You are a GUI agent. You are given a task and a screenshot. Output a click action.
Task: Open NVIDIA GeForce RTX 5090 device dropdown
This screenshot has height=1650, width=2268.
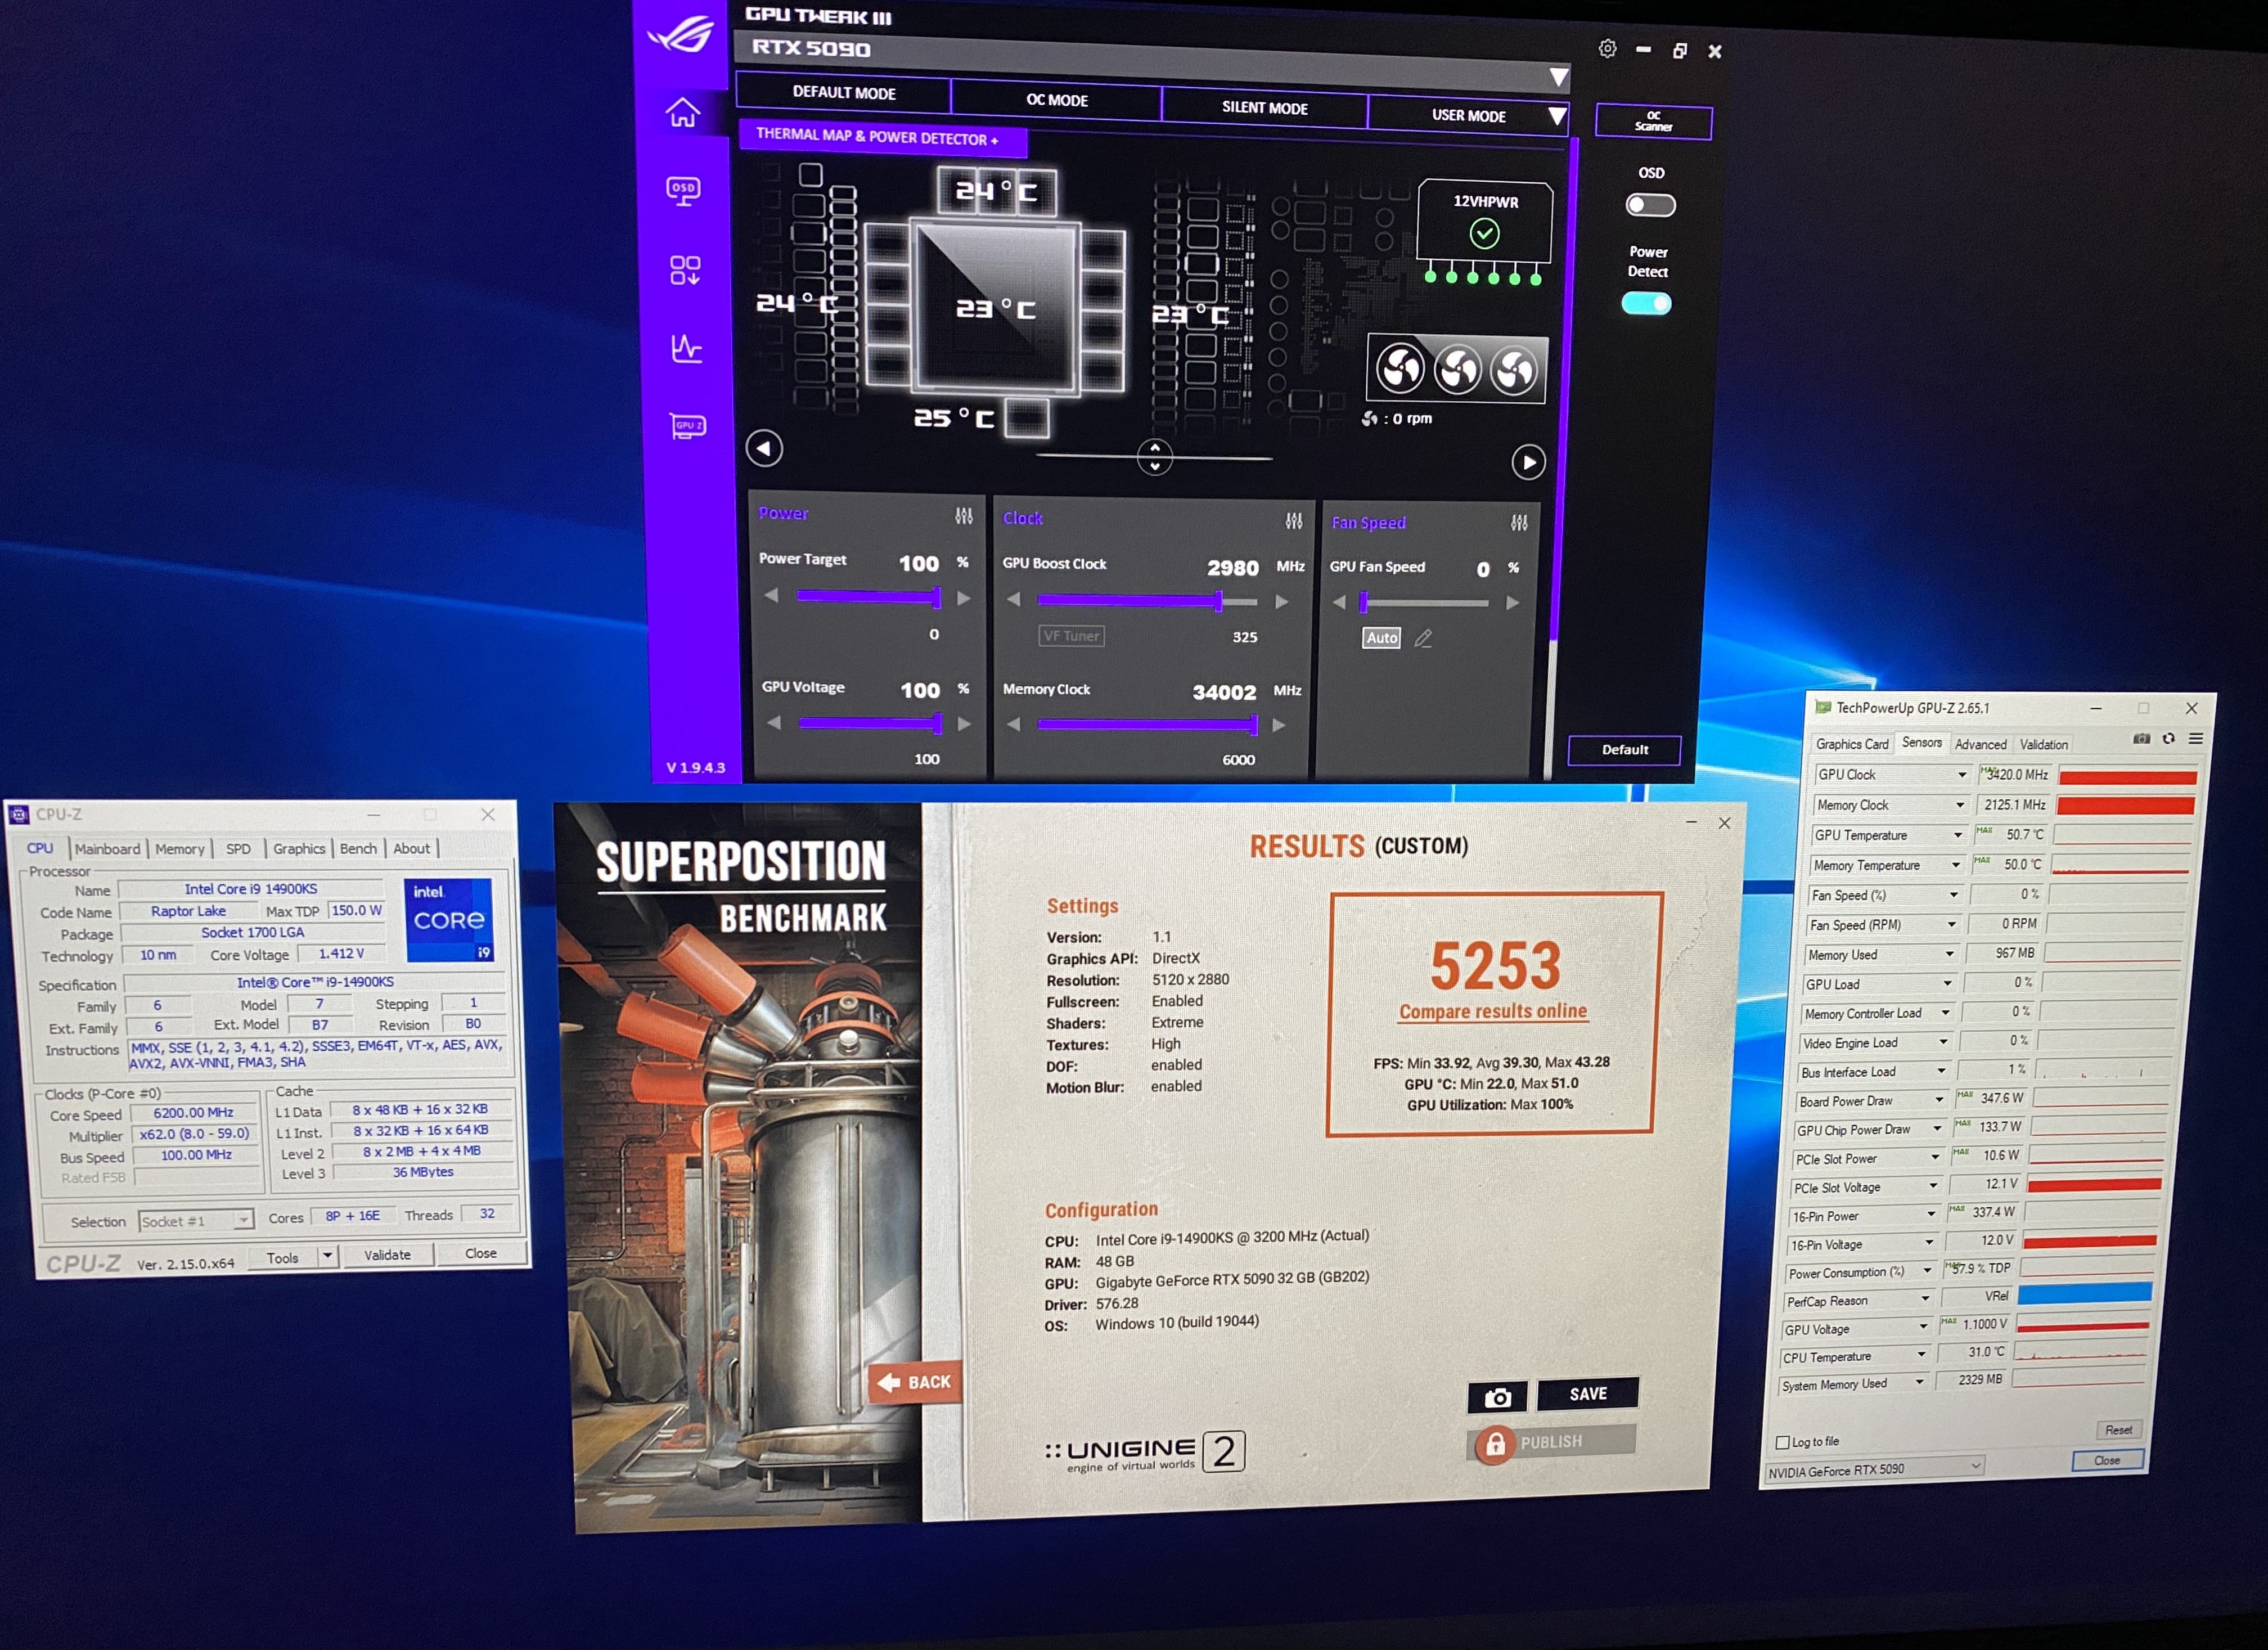[x=1874, y=1469]
